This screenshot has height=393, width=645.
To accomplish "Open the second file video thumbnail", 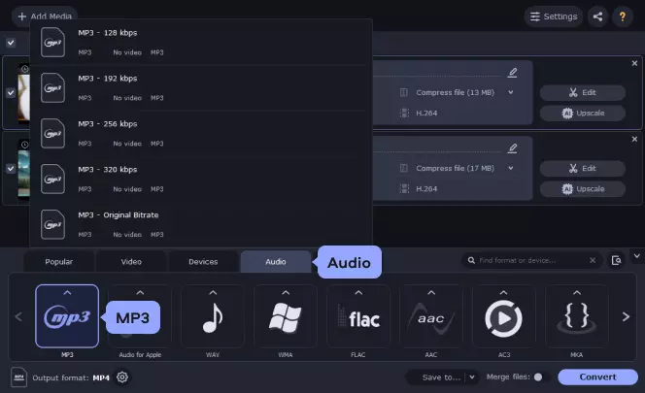I will point(24,171).
